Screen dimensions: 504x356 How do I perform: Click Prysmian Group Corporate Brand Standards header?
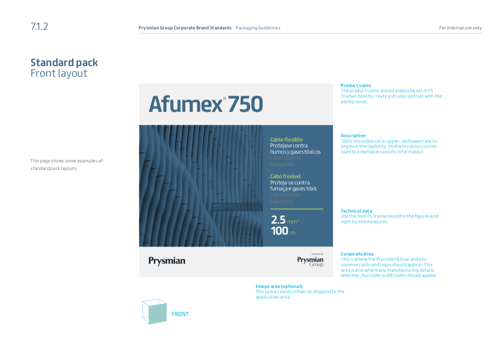tap(185, 28)
